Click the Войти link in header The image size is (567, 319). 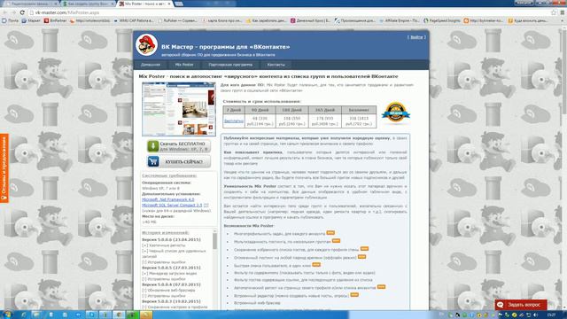(x=416, y=37)
